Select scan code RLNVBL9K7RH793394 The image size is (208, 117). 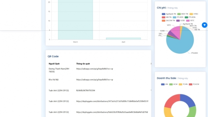[x=86, y=91]
